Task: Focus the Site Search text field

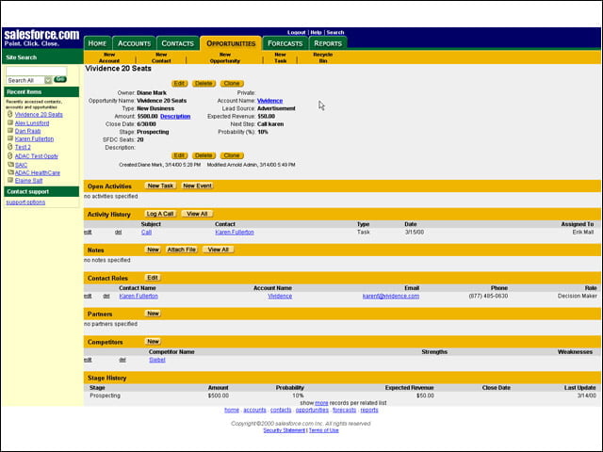Action: point(36,71)
